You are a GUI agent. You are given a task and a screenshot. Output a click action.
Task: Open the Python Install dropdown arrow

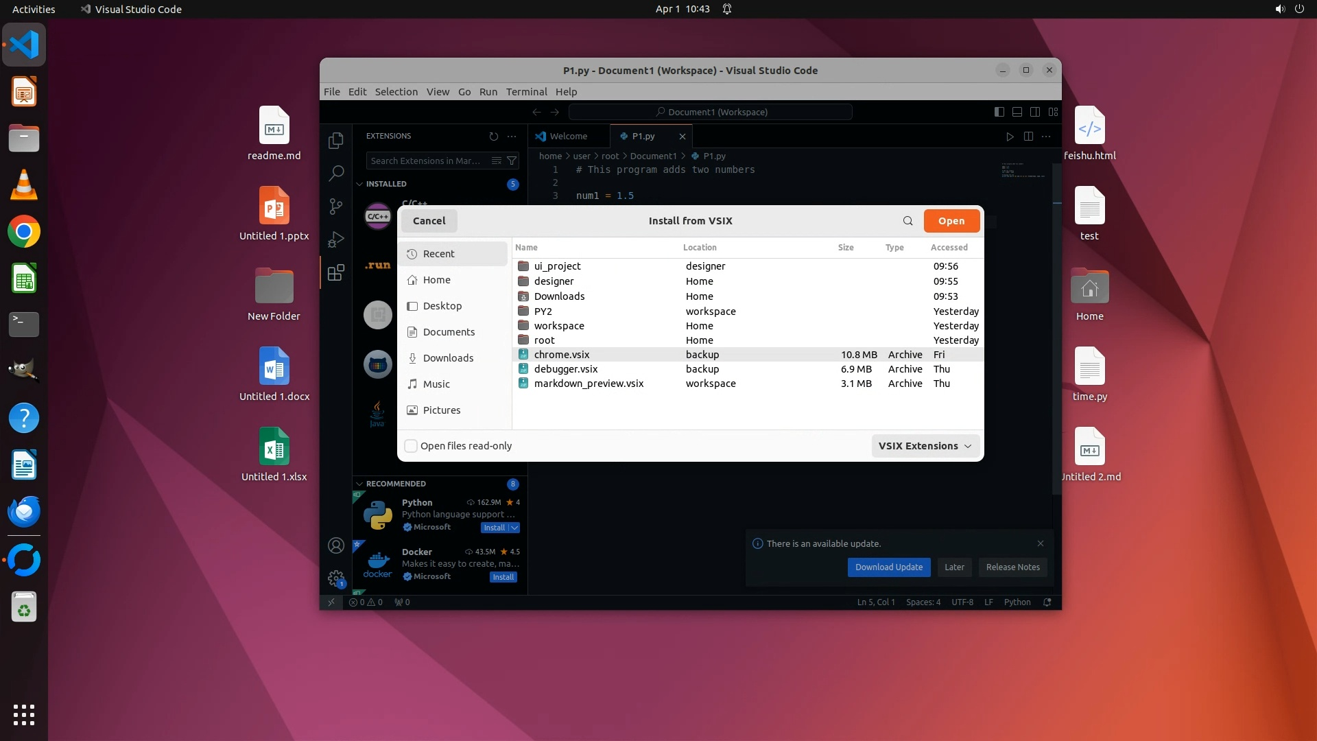click(514, 528)
